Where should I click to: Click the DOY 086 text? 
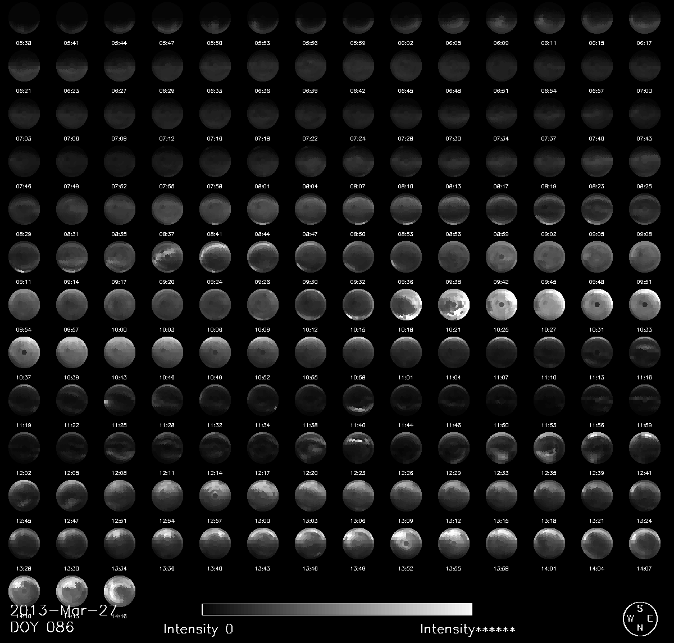(42, 627)
